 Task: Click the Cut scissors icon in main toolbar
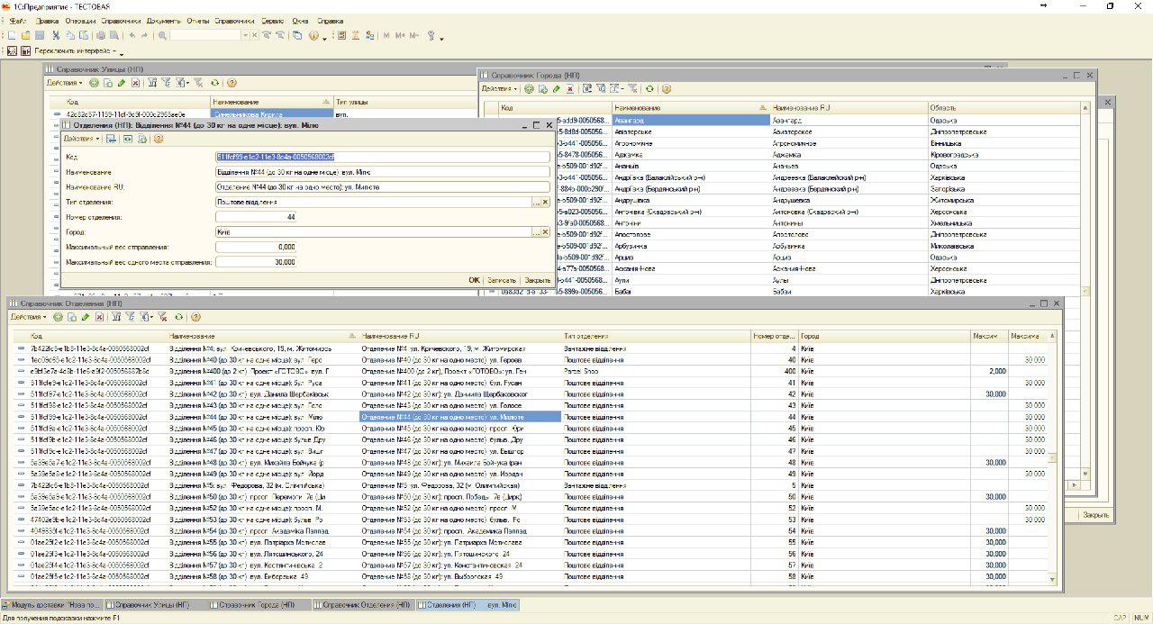[56, 36]
